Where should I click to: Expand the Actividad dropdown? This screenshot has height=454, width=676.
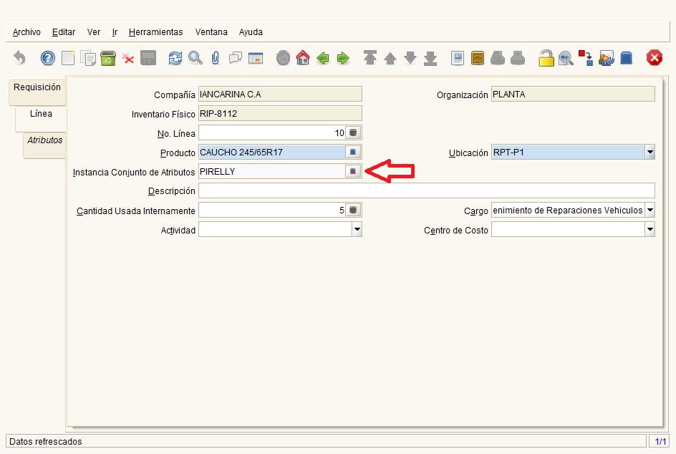tap(357, 230)
